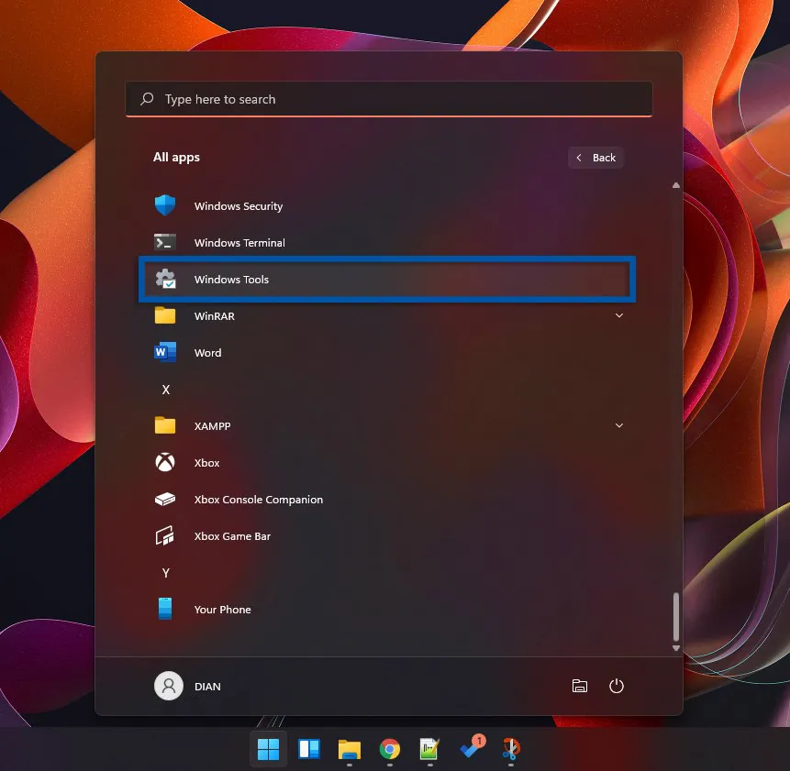Launch the Your Phone app
The width and height of the screenshot is (790, 771).
coord(222,609)
